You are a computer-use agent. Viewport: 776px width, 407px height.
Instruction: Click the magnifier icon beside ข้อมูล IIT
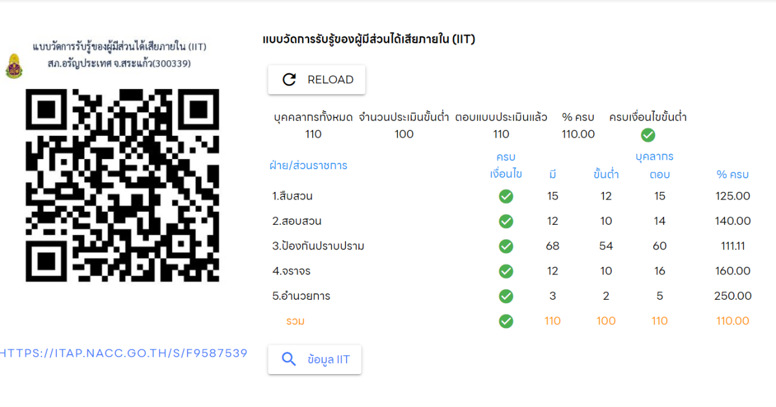pos(290,360)
